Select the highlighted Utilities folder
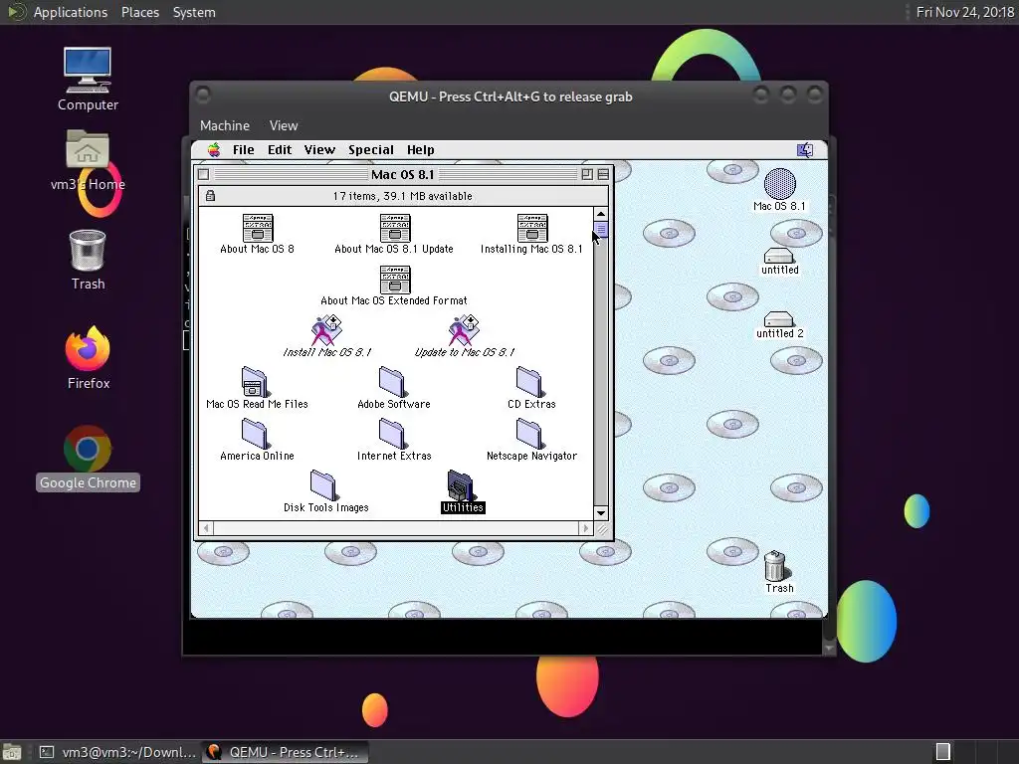Image resolution: width=1019 pixels, height=764 pixels. [461, 485]
